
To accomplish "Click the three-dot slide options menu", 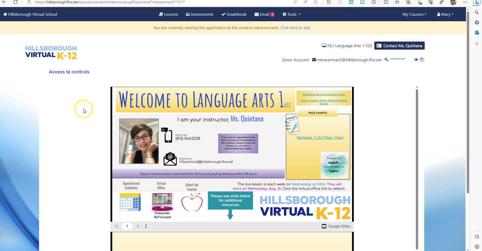I will pyautogui.click(x=146, y=226).
